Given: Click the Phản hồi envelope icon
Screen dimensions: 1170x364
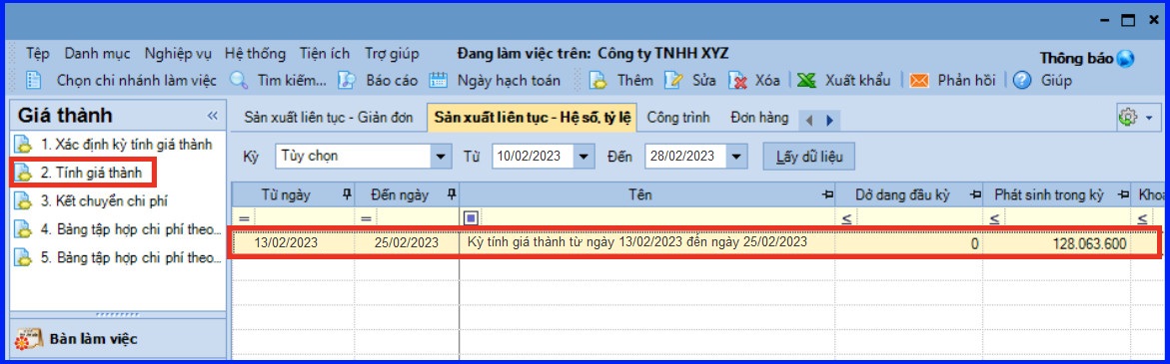Looking at the screenshot, I should (918, 80).
